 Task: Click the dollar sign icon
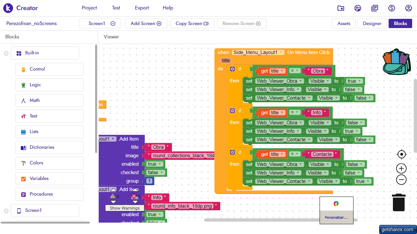point(392,8)
